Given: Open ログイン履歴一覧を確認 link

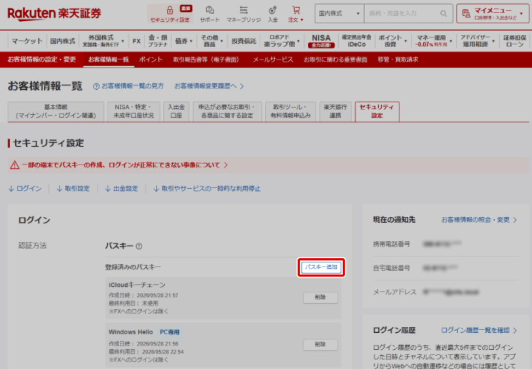Looking at the screenshot, I should click(x=479, y=330).
